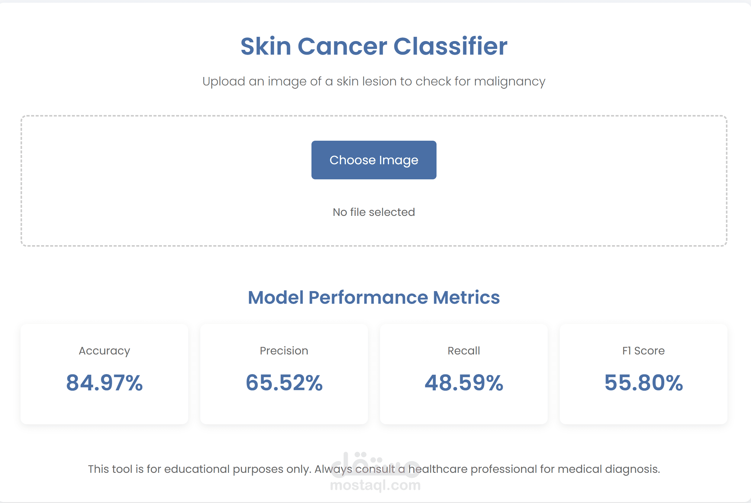This screenshot has height=503, width=751.
Task: Select the 84.97% accuracy value
Action: click(104, 382)
